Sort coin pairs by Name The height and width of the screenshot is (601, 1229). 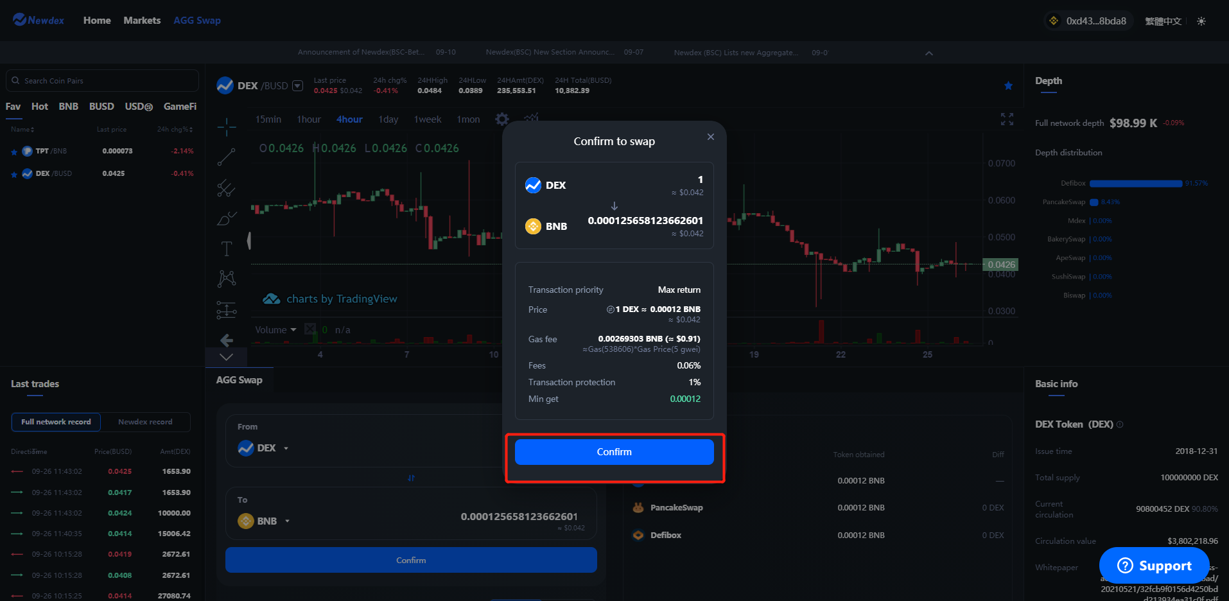click(x=22, y=129)
